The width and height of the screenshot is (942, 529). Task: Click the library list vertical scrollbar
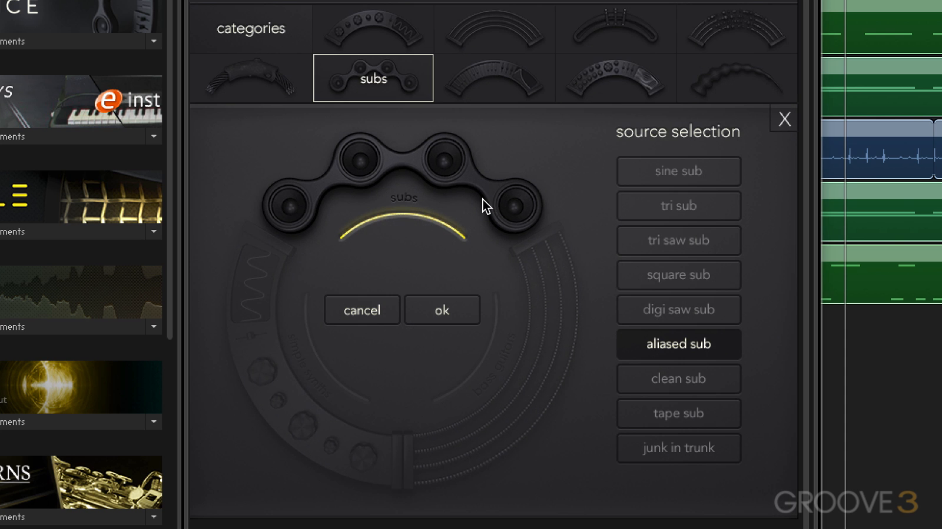tap(170, 170)
